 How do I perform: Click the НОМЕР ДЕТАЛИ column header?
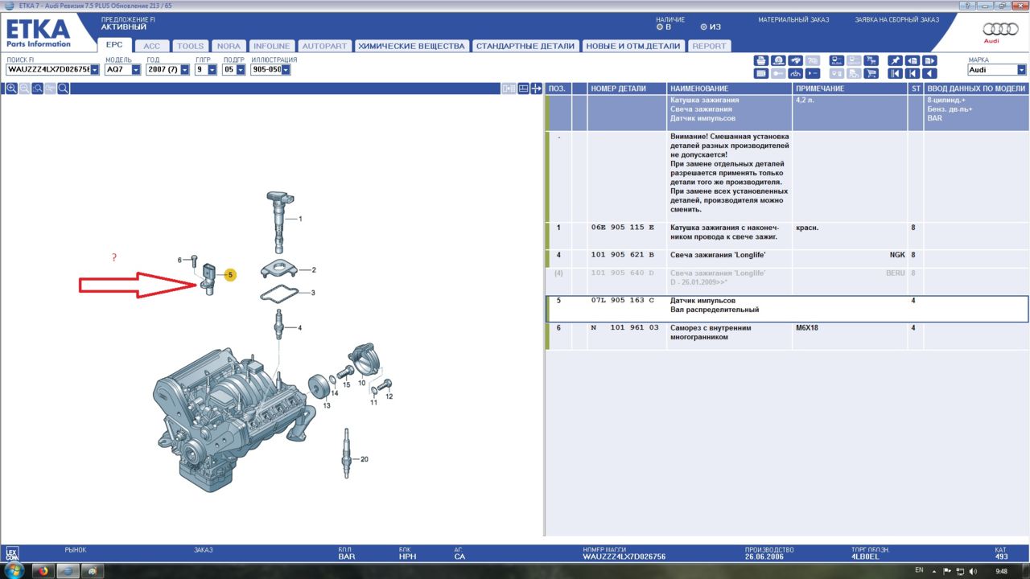(x=627, y=88)
